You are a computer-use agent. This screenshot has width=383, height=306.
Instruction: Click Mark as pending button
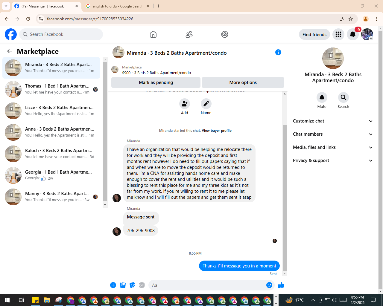click(156, 82)
